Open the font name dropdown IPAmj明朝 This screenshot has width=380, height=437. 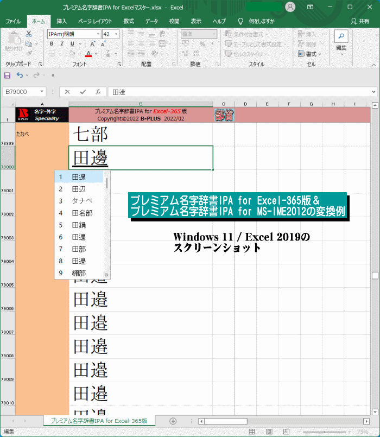(x=98, y=34)
